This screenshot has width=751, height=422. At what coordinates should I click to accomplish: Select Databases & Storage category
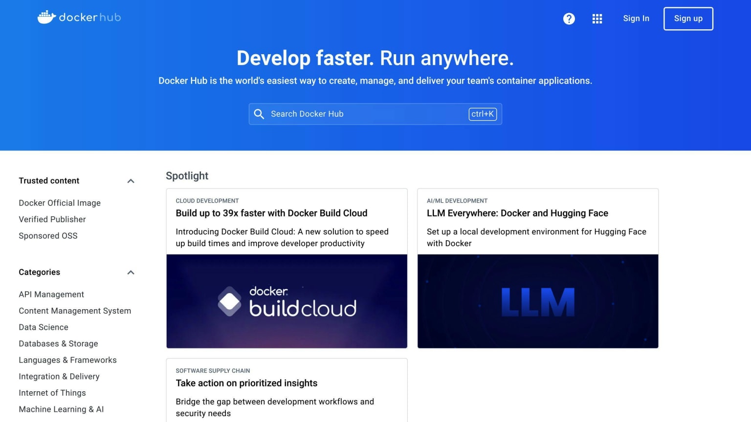(x=58, y=343)
